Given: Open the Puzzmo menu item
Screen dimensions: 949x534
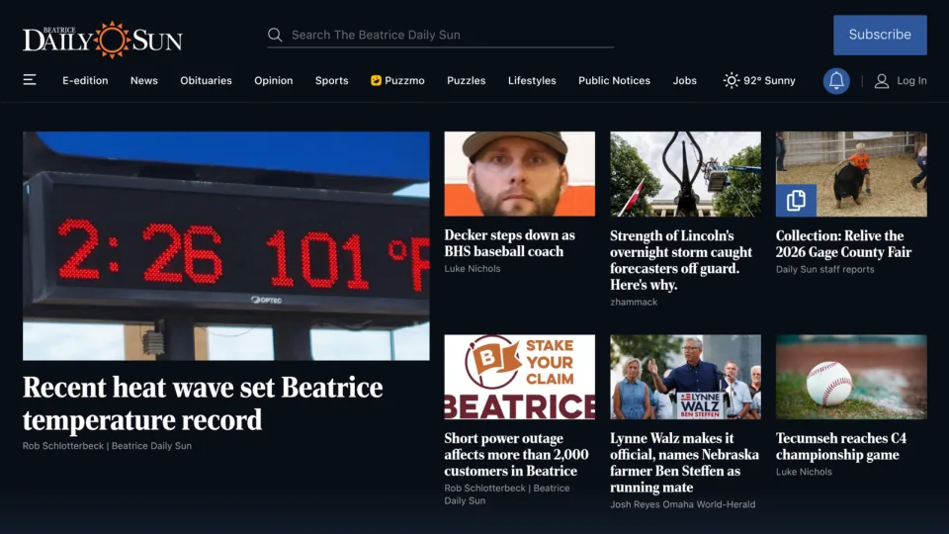Looking at the screenshot, I should (x=397, y=80).
